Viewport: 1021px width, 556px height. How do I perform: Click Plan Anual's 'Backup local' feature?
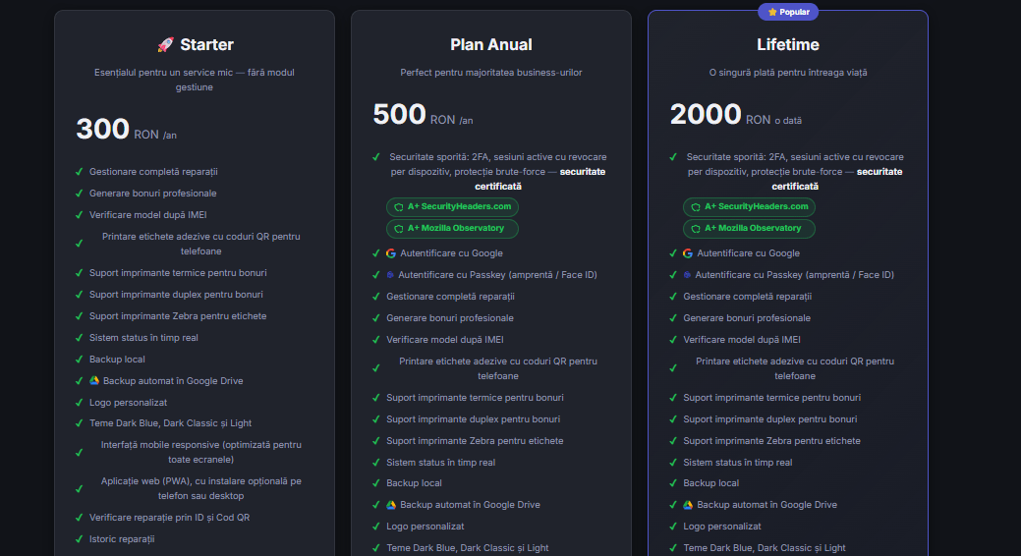click(414, 483)
